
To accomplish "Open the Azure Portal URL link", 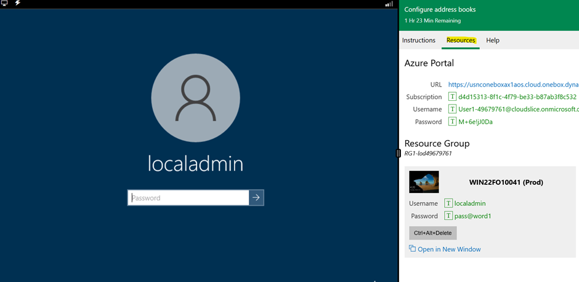I will 514,84.
